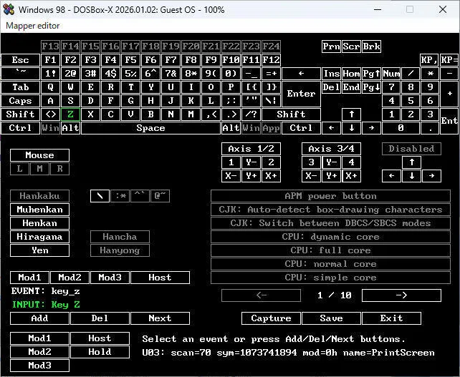Select the Del key in navigation cluster
The image size is (460, 377).
point(331,87)
